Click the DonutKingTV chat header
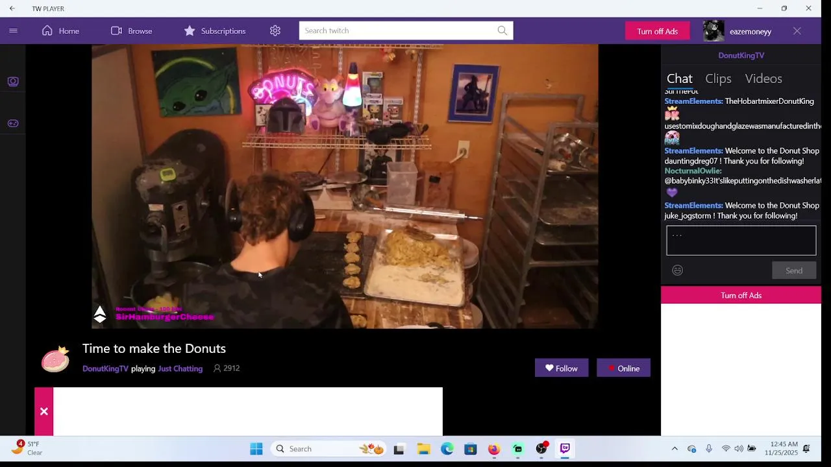Screen dimensions: 831x467 [x=741, y=55]
